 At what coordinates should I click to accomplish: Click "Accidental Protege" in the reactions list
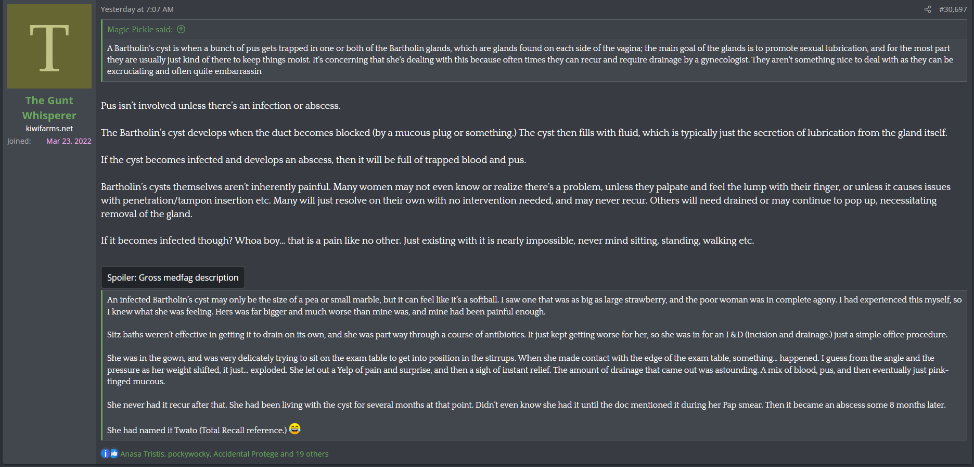click(246, 454)
